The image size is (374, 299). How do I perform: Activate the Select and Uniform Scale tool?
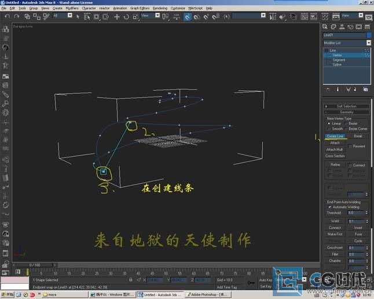click(x=135, y=17)
